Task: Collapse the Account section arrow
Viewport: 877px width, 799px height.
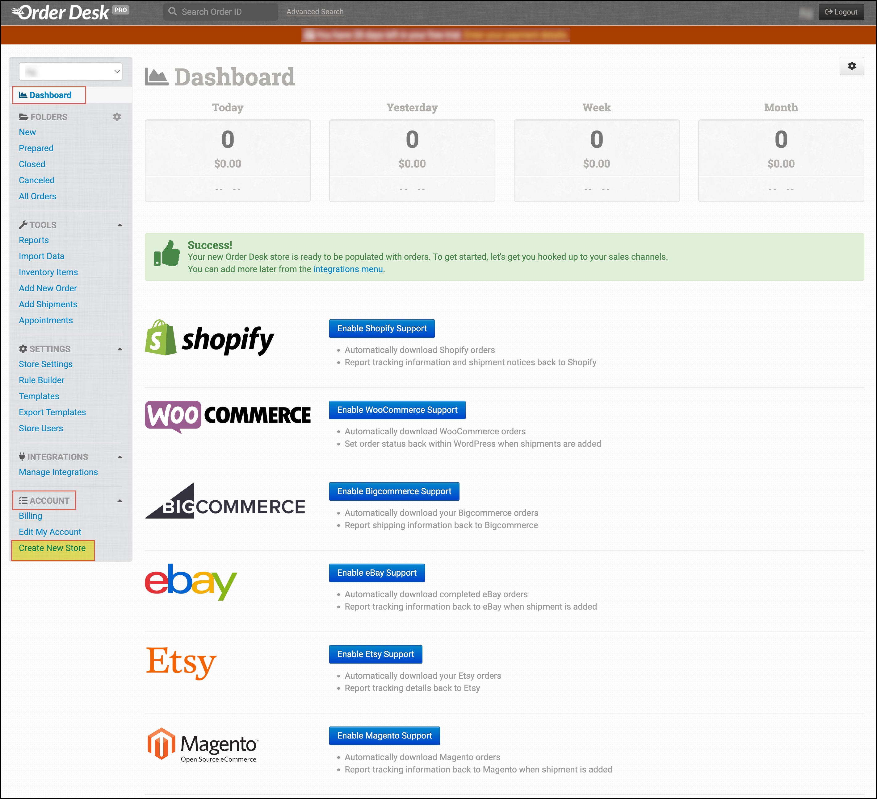Action: point(120,501)
